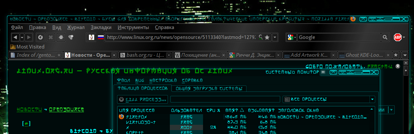The width and height of the screenshot is (414, 134).
Task: Switch to the Ghost KDE-Loo tab
Action: point(364,55)
